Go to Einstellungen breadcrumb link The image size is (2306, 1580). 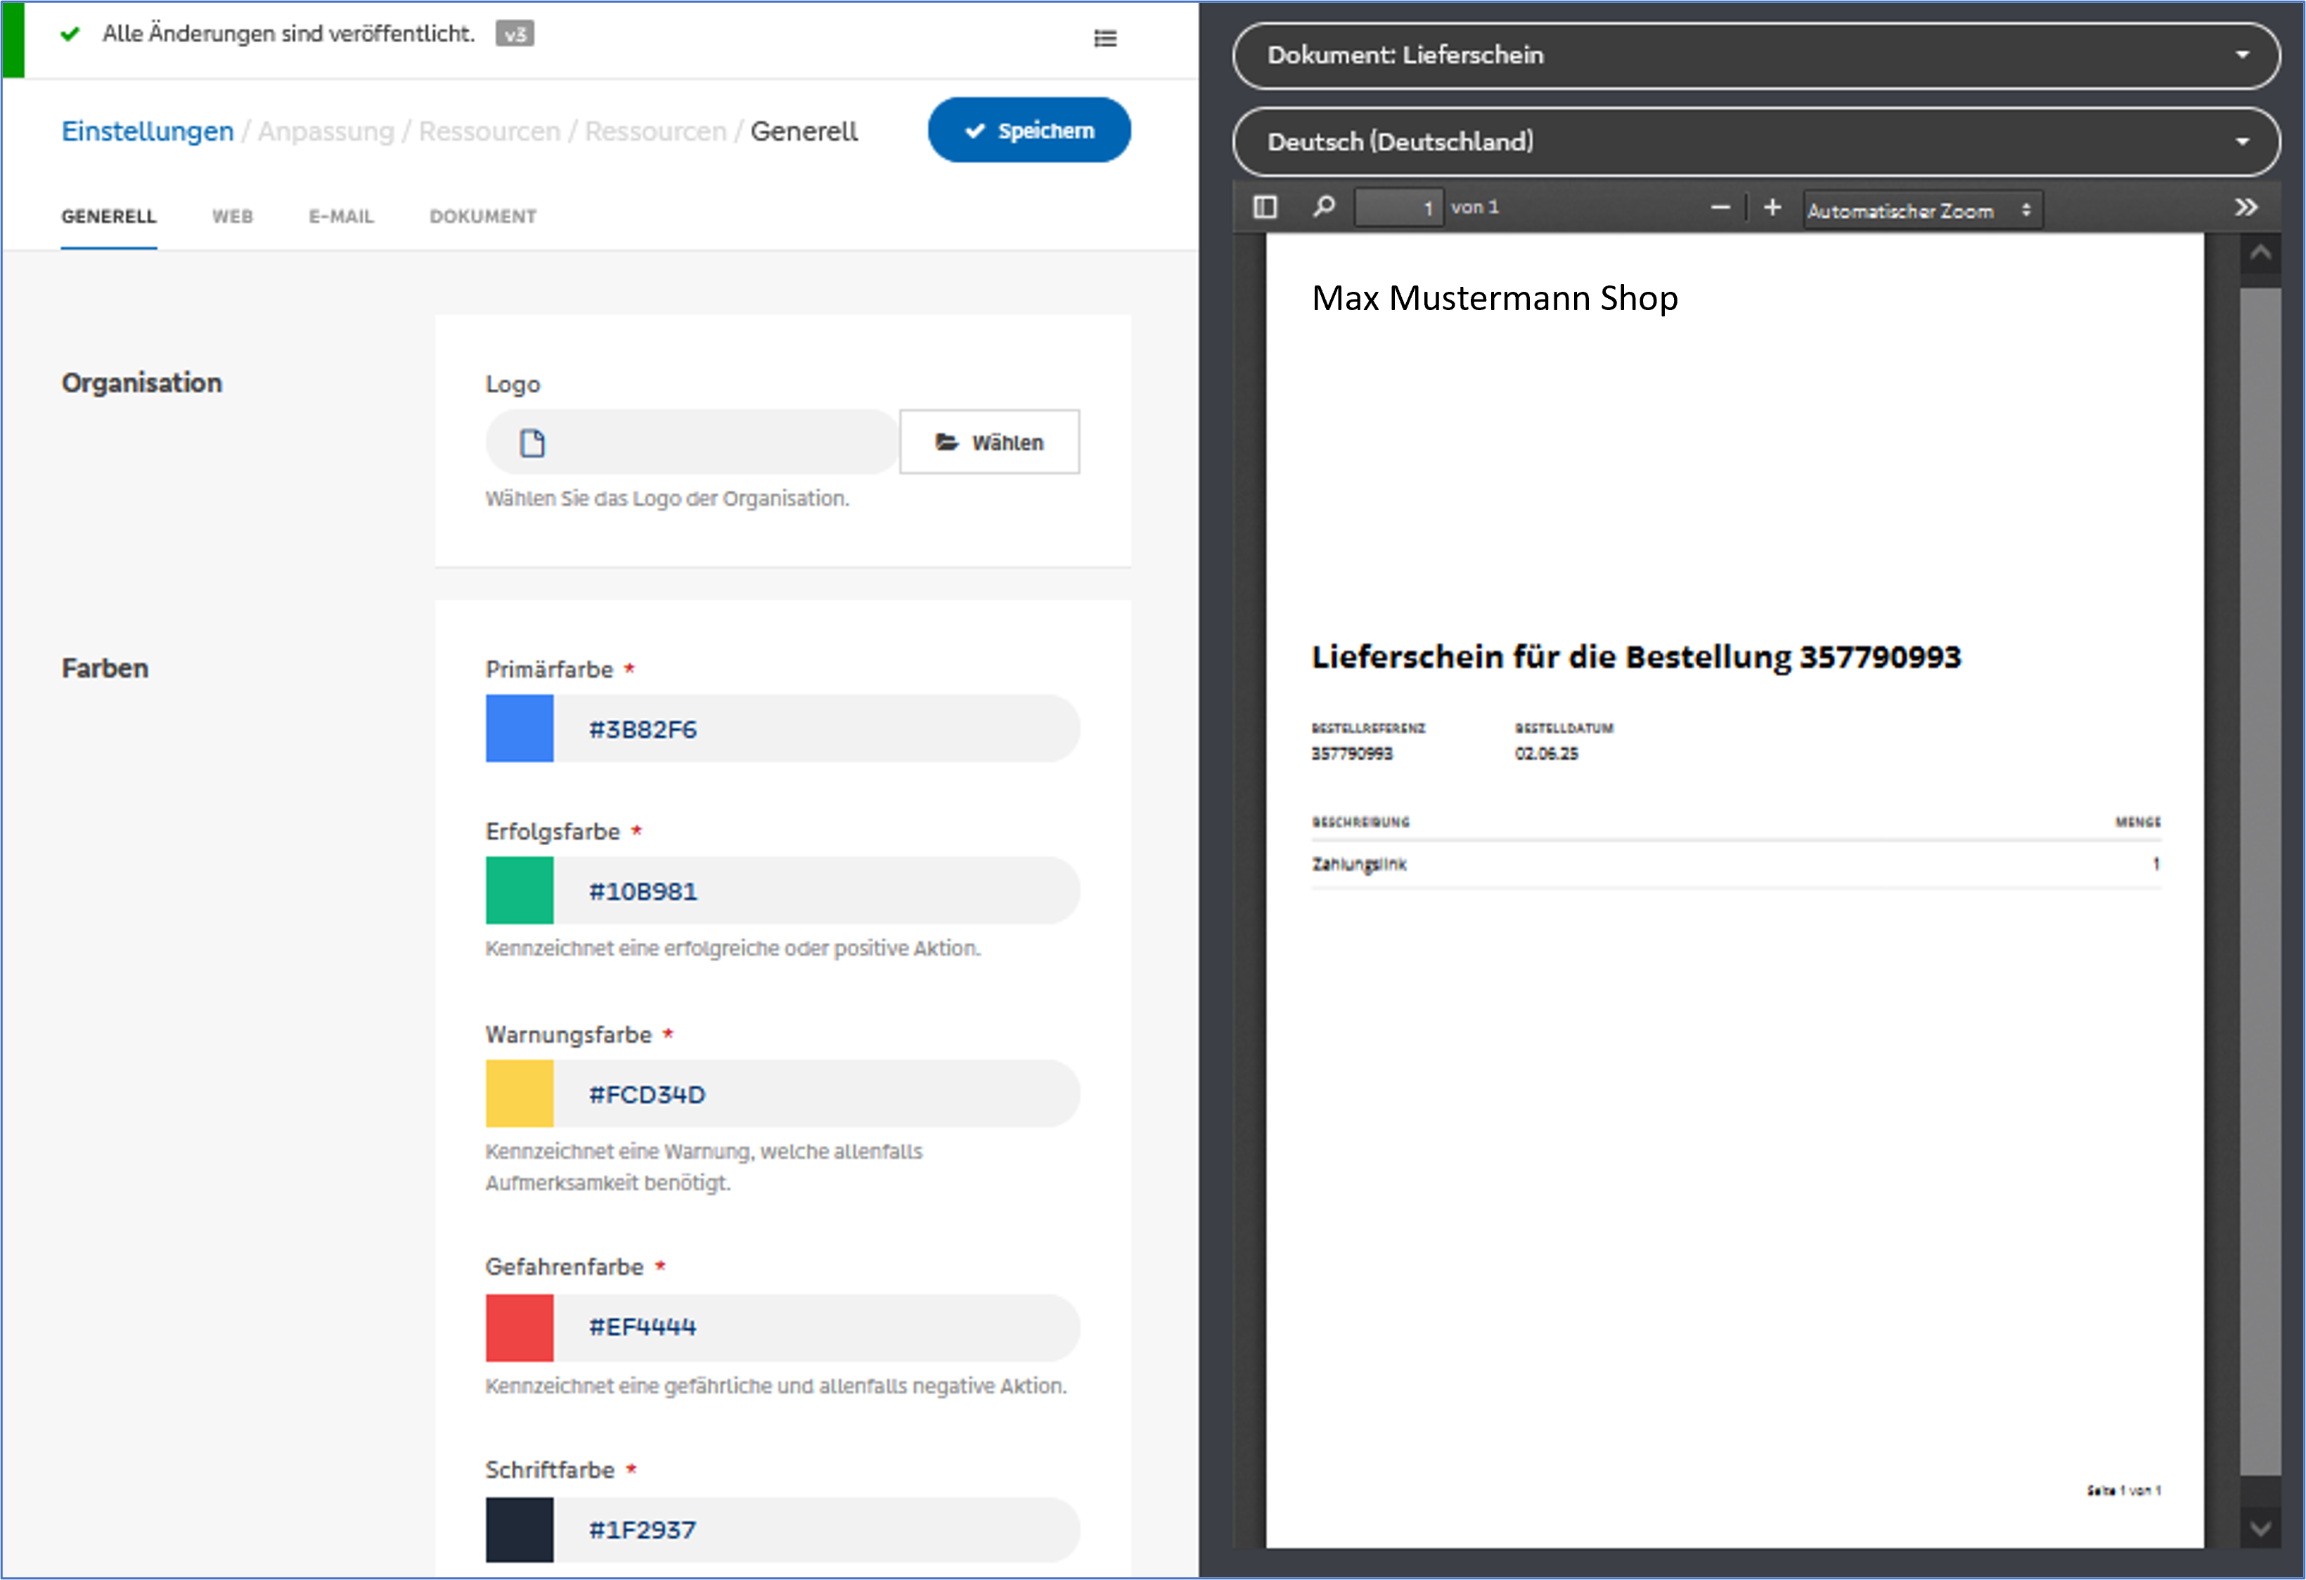[148, 131]
